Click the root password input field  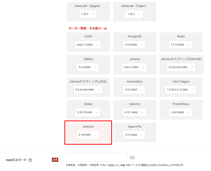(97, 157)
